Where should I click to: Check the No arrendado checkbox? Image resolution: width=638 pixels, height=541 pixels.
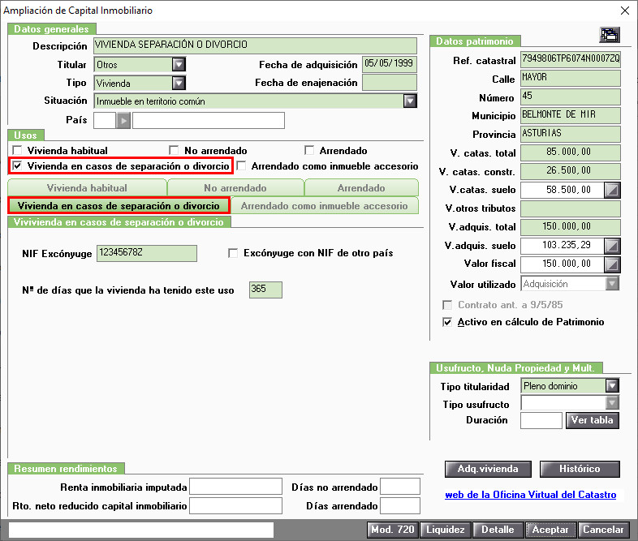pyautogui.click(x=174, y=150)
